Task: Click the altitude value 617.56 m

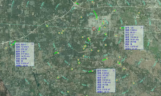Action: tap(25, 54)
